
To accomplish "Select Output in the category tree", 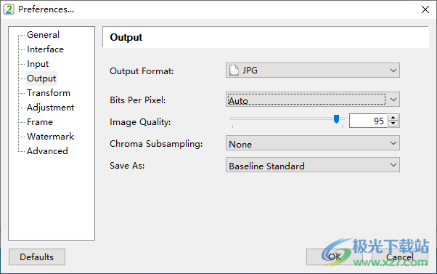I will [41, 78].
